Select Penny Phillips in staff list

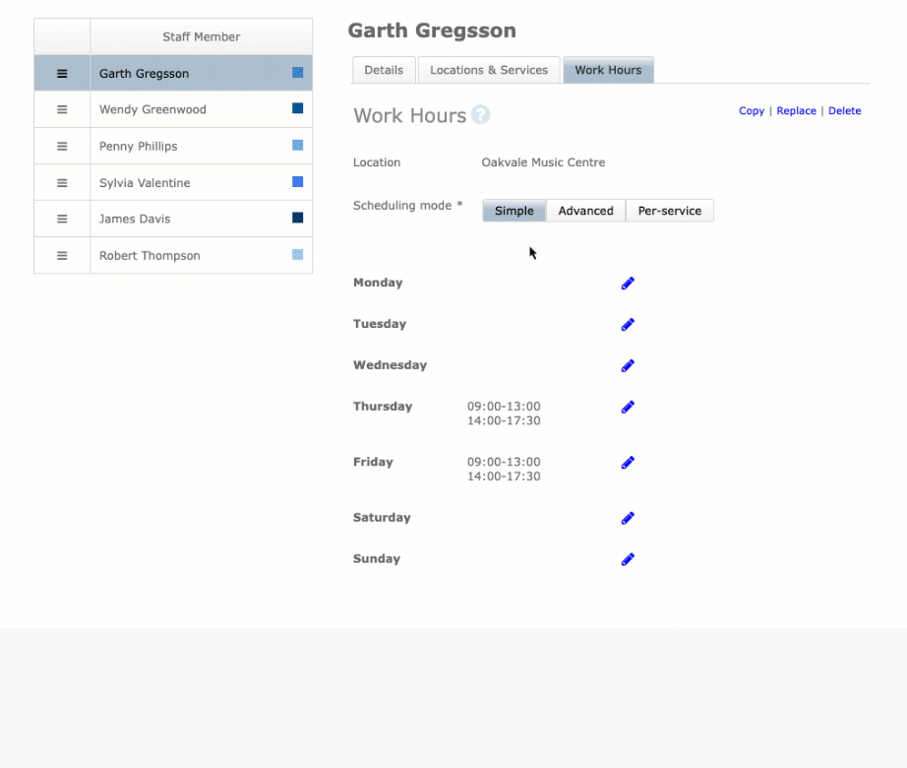139,147
